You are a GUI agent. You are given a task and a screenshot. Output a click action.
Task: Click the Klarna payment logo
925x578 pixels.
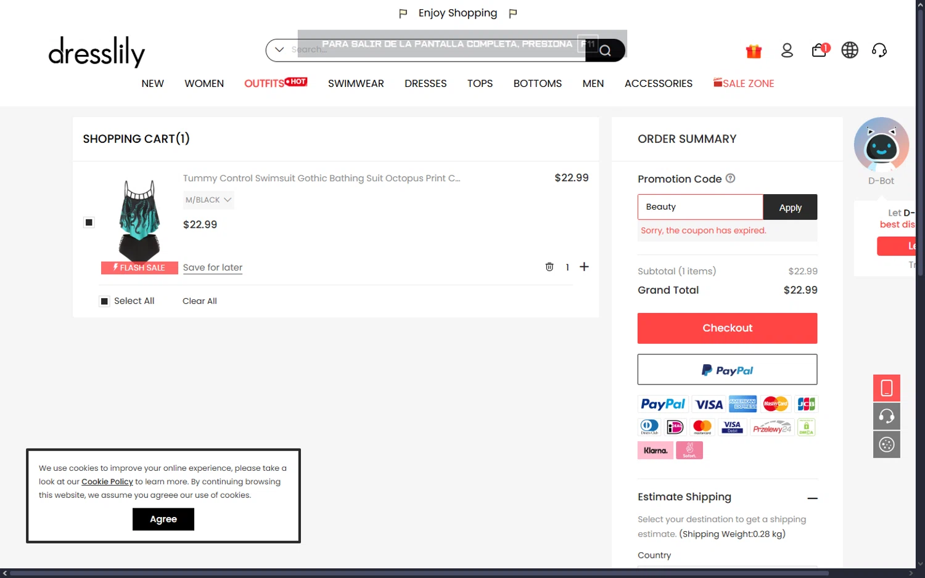[656, 450]
